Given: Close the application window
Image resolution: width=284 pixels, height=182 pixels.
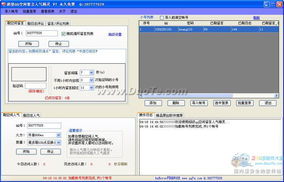Looking at the screenshot, I should pyautogui.click(x=280, y=4).
